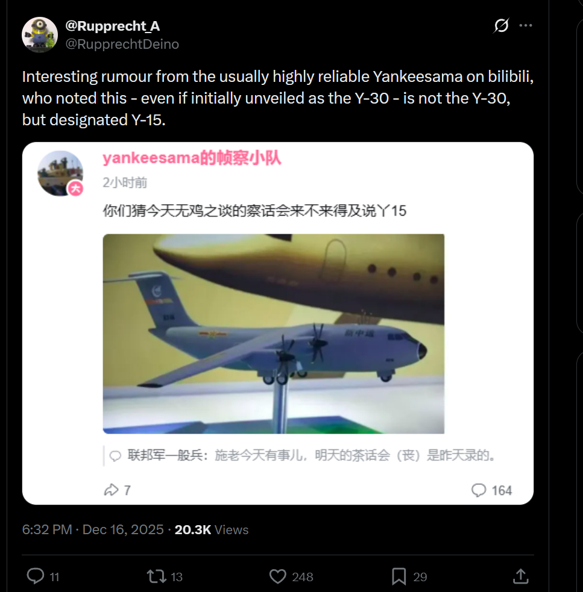Open the bilibili 164 comments icon

(x=478, y=490)
